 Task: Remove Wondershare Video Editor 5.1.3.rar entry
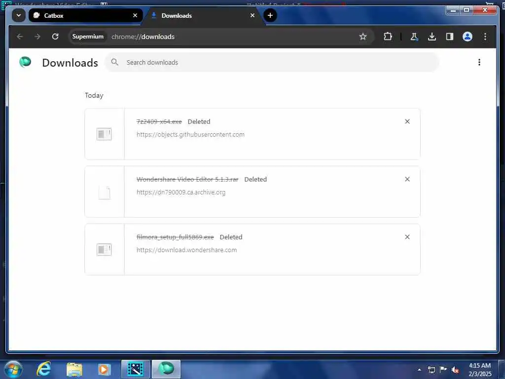tap(407, 179)
